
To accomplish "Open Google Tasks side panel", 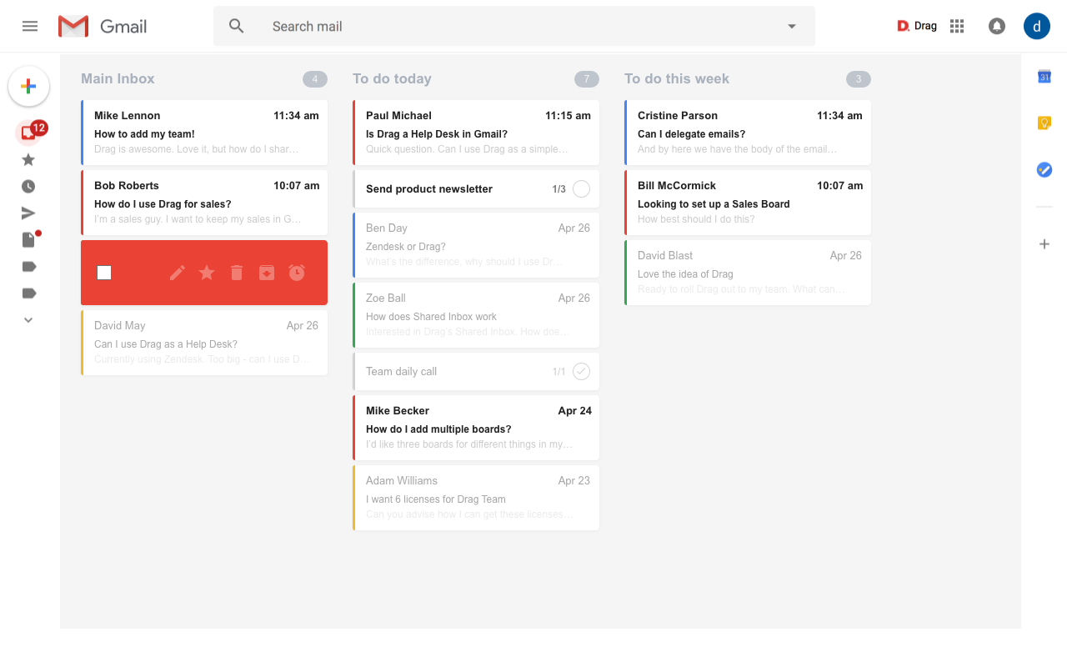I will [x=1044, y=169].
